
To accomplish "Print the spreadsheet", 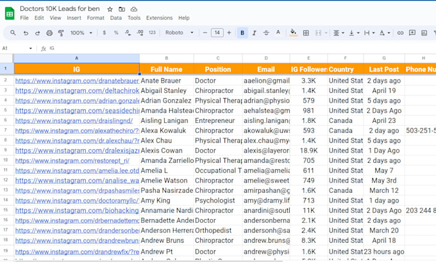I will coord(49,33).
